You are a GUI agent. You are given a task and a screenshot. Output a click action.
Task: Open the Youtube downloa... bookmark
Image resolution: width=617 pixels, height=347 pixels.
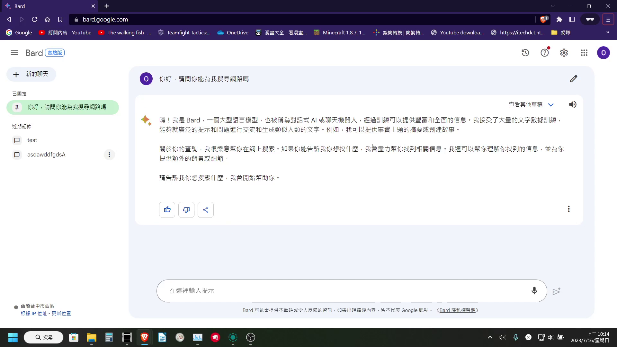[457, 32]
